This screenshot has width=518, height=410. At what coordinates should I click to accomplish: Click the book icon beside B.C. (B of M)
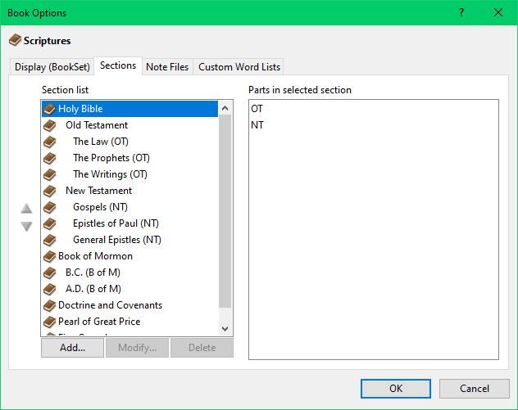[49, 273]
